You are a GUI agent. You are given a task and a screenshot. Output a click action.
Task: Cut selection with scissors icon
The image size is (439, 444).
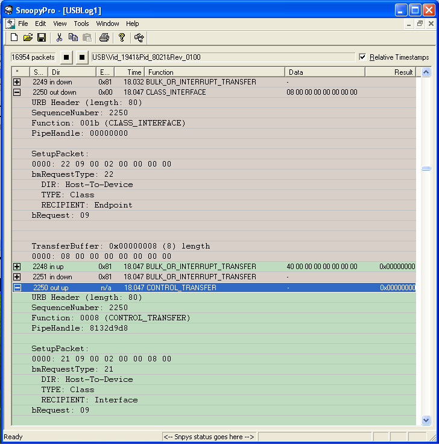[x=59, y=37]
